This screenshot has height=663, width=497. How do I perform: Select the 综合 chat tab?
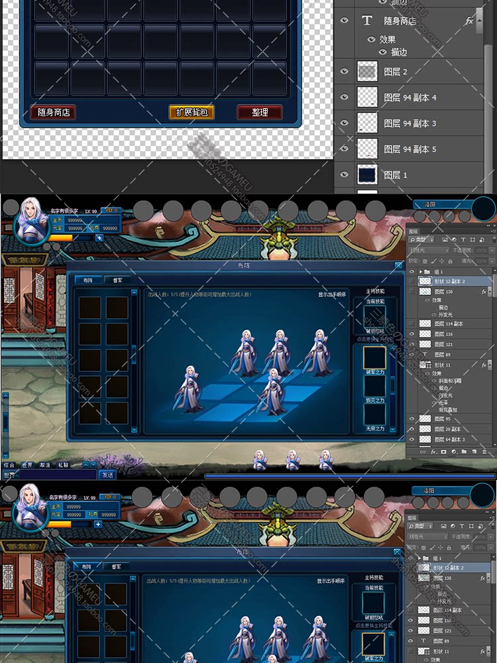(x=9, y=464)
